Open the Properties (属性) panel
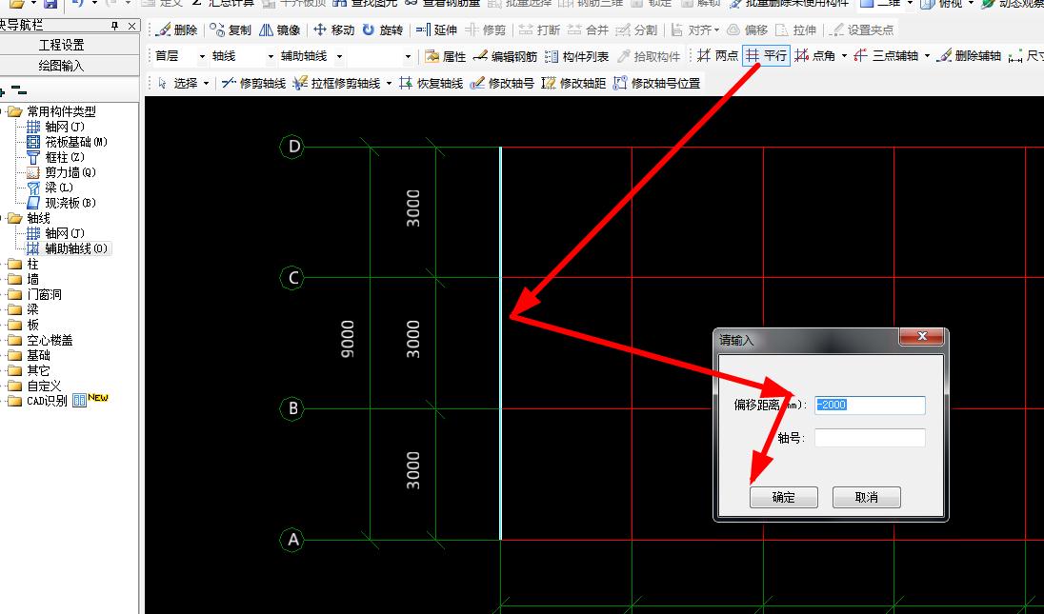 click(446, 56)
